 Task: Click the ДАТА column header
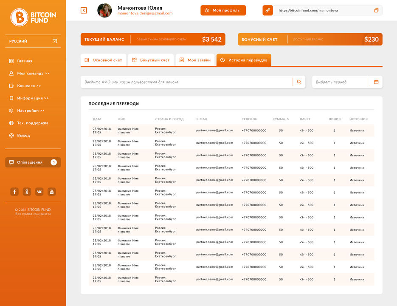click(97, 119)
